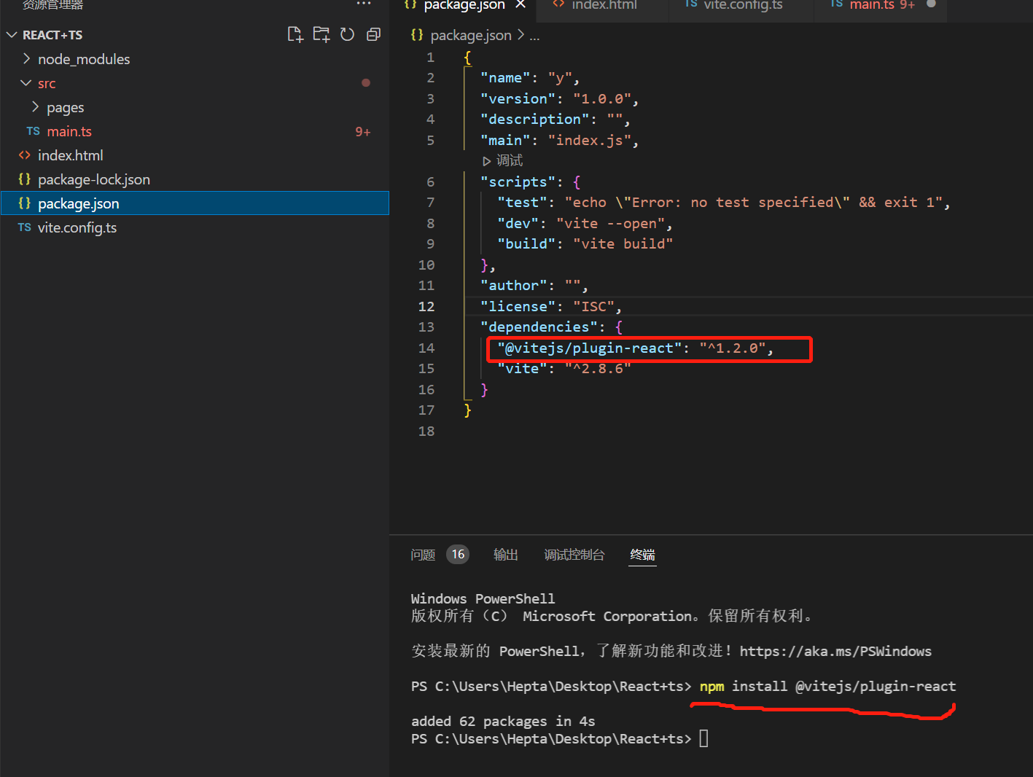Click the New Folder icon in explorer header
Viewport: 1033px width, 777px height.
(x=321, y=34)
